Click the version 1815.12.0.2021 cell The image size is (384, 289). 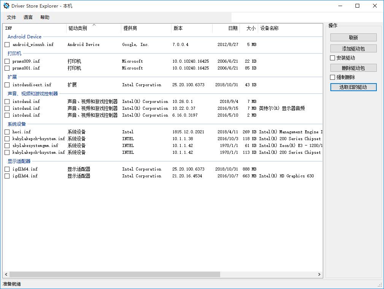coord(188,132)
